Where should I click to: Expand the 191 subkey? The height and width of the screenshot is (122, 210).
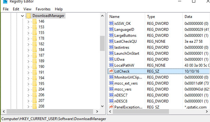pos(28,72)
